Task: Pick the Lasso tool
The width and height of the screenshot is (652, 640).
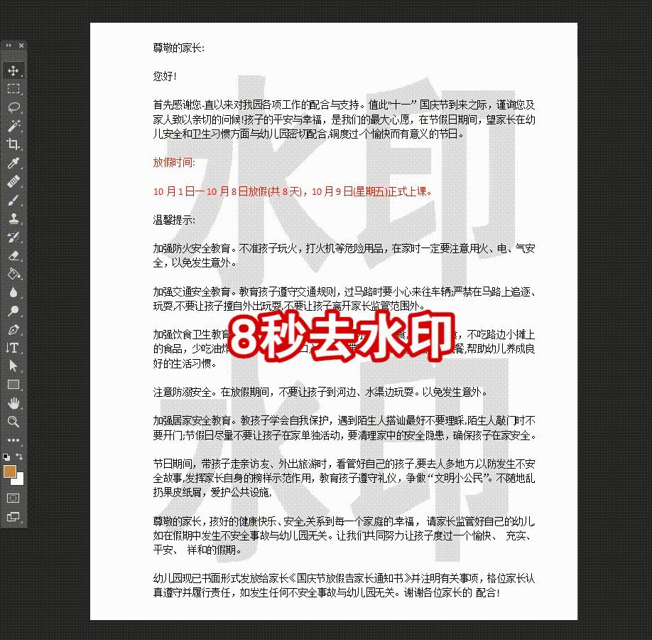Action: click(x=13, y=107)
